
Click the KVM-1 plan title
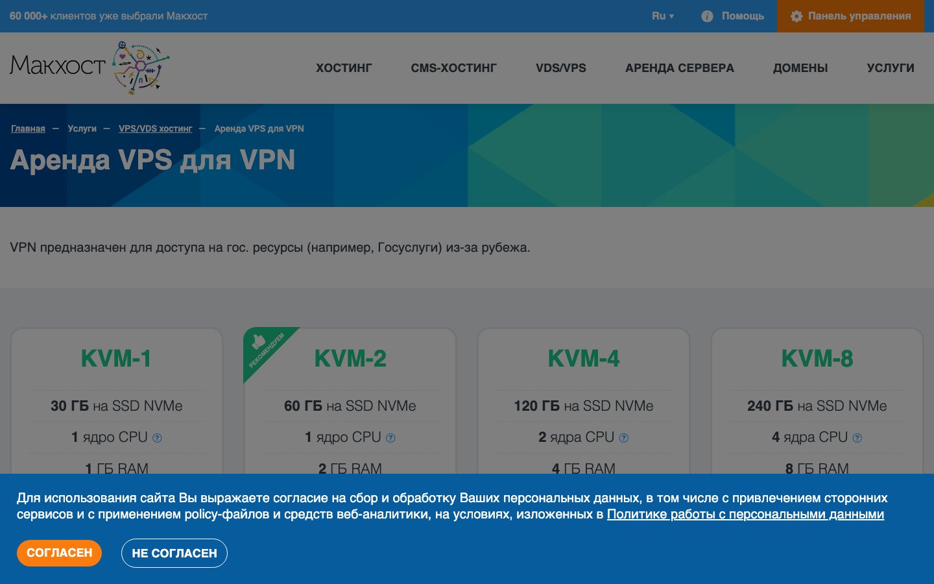pyautogui.click(x=116, y=359)
